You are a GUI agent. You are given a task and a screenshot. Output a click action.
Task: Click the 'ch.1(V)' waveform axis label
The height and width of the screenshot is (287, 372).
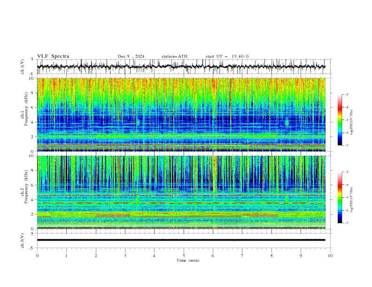23,67
